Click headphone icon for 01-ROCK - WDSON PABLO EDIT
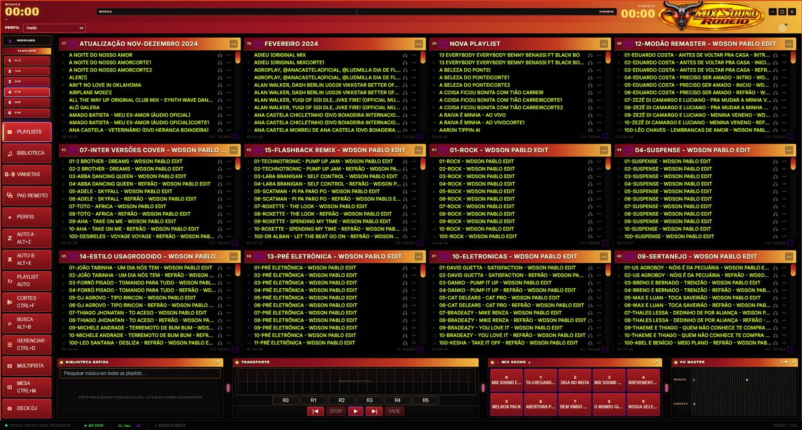This screenshot has height=430, width=802. click(x=590, y=162)
